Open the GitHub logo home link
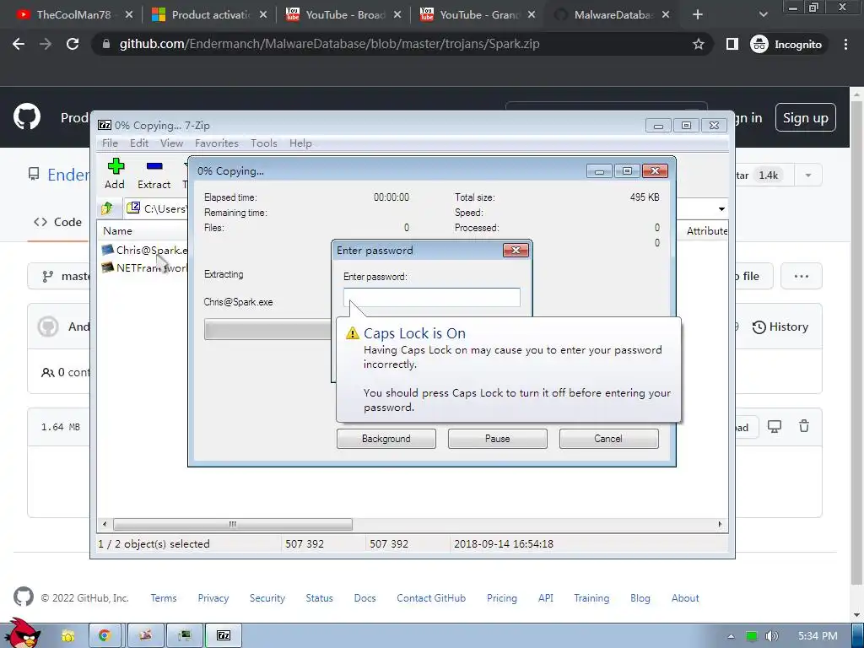 [x=26, y=116]
